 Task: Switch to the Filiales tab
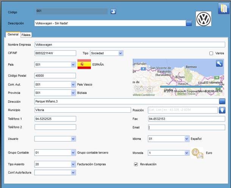[x=26, y=35]
